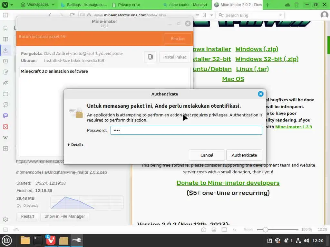
Task: Go forward one page in history
Action: [61, 15]
